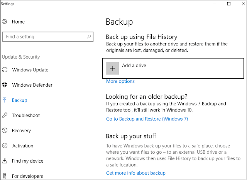
Task: Click the search magnifier icon
Action: pos(89,37)
